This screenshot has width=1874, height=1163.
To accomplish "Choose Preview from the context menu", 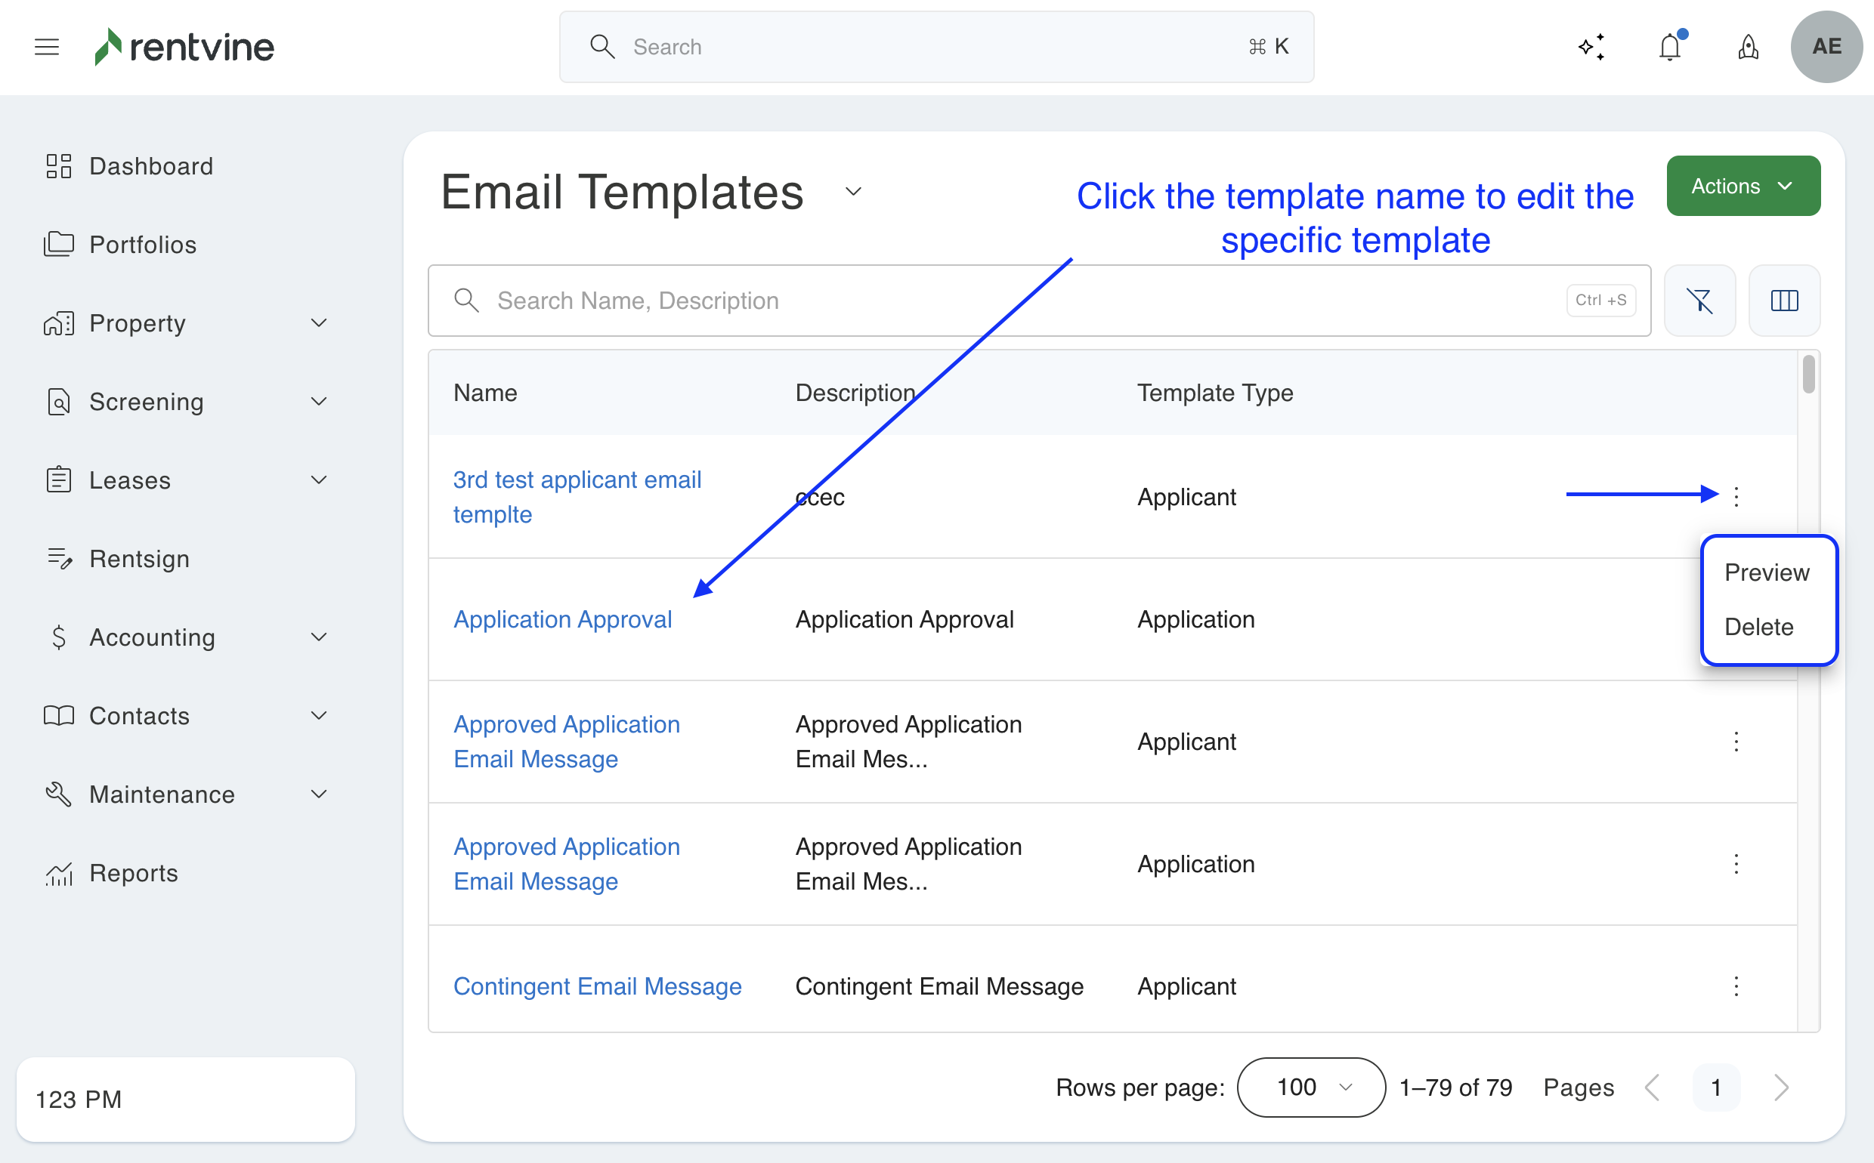I will [1766, 572].
